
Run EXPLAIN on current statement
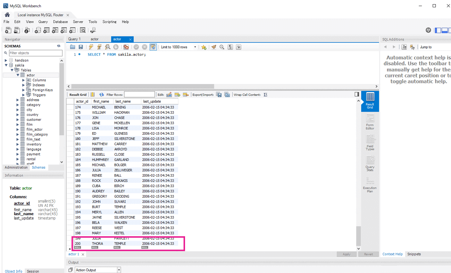point(108,47)
